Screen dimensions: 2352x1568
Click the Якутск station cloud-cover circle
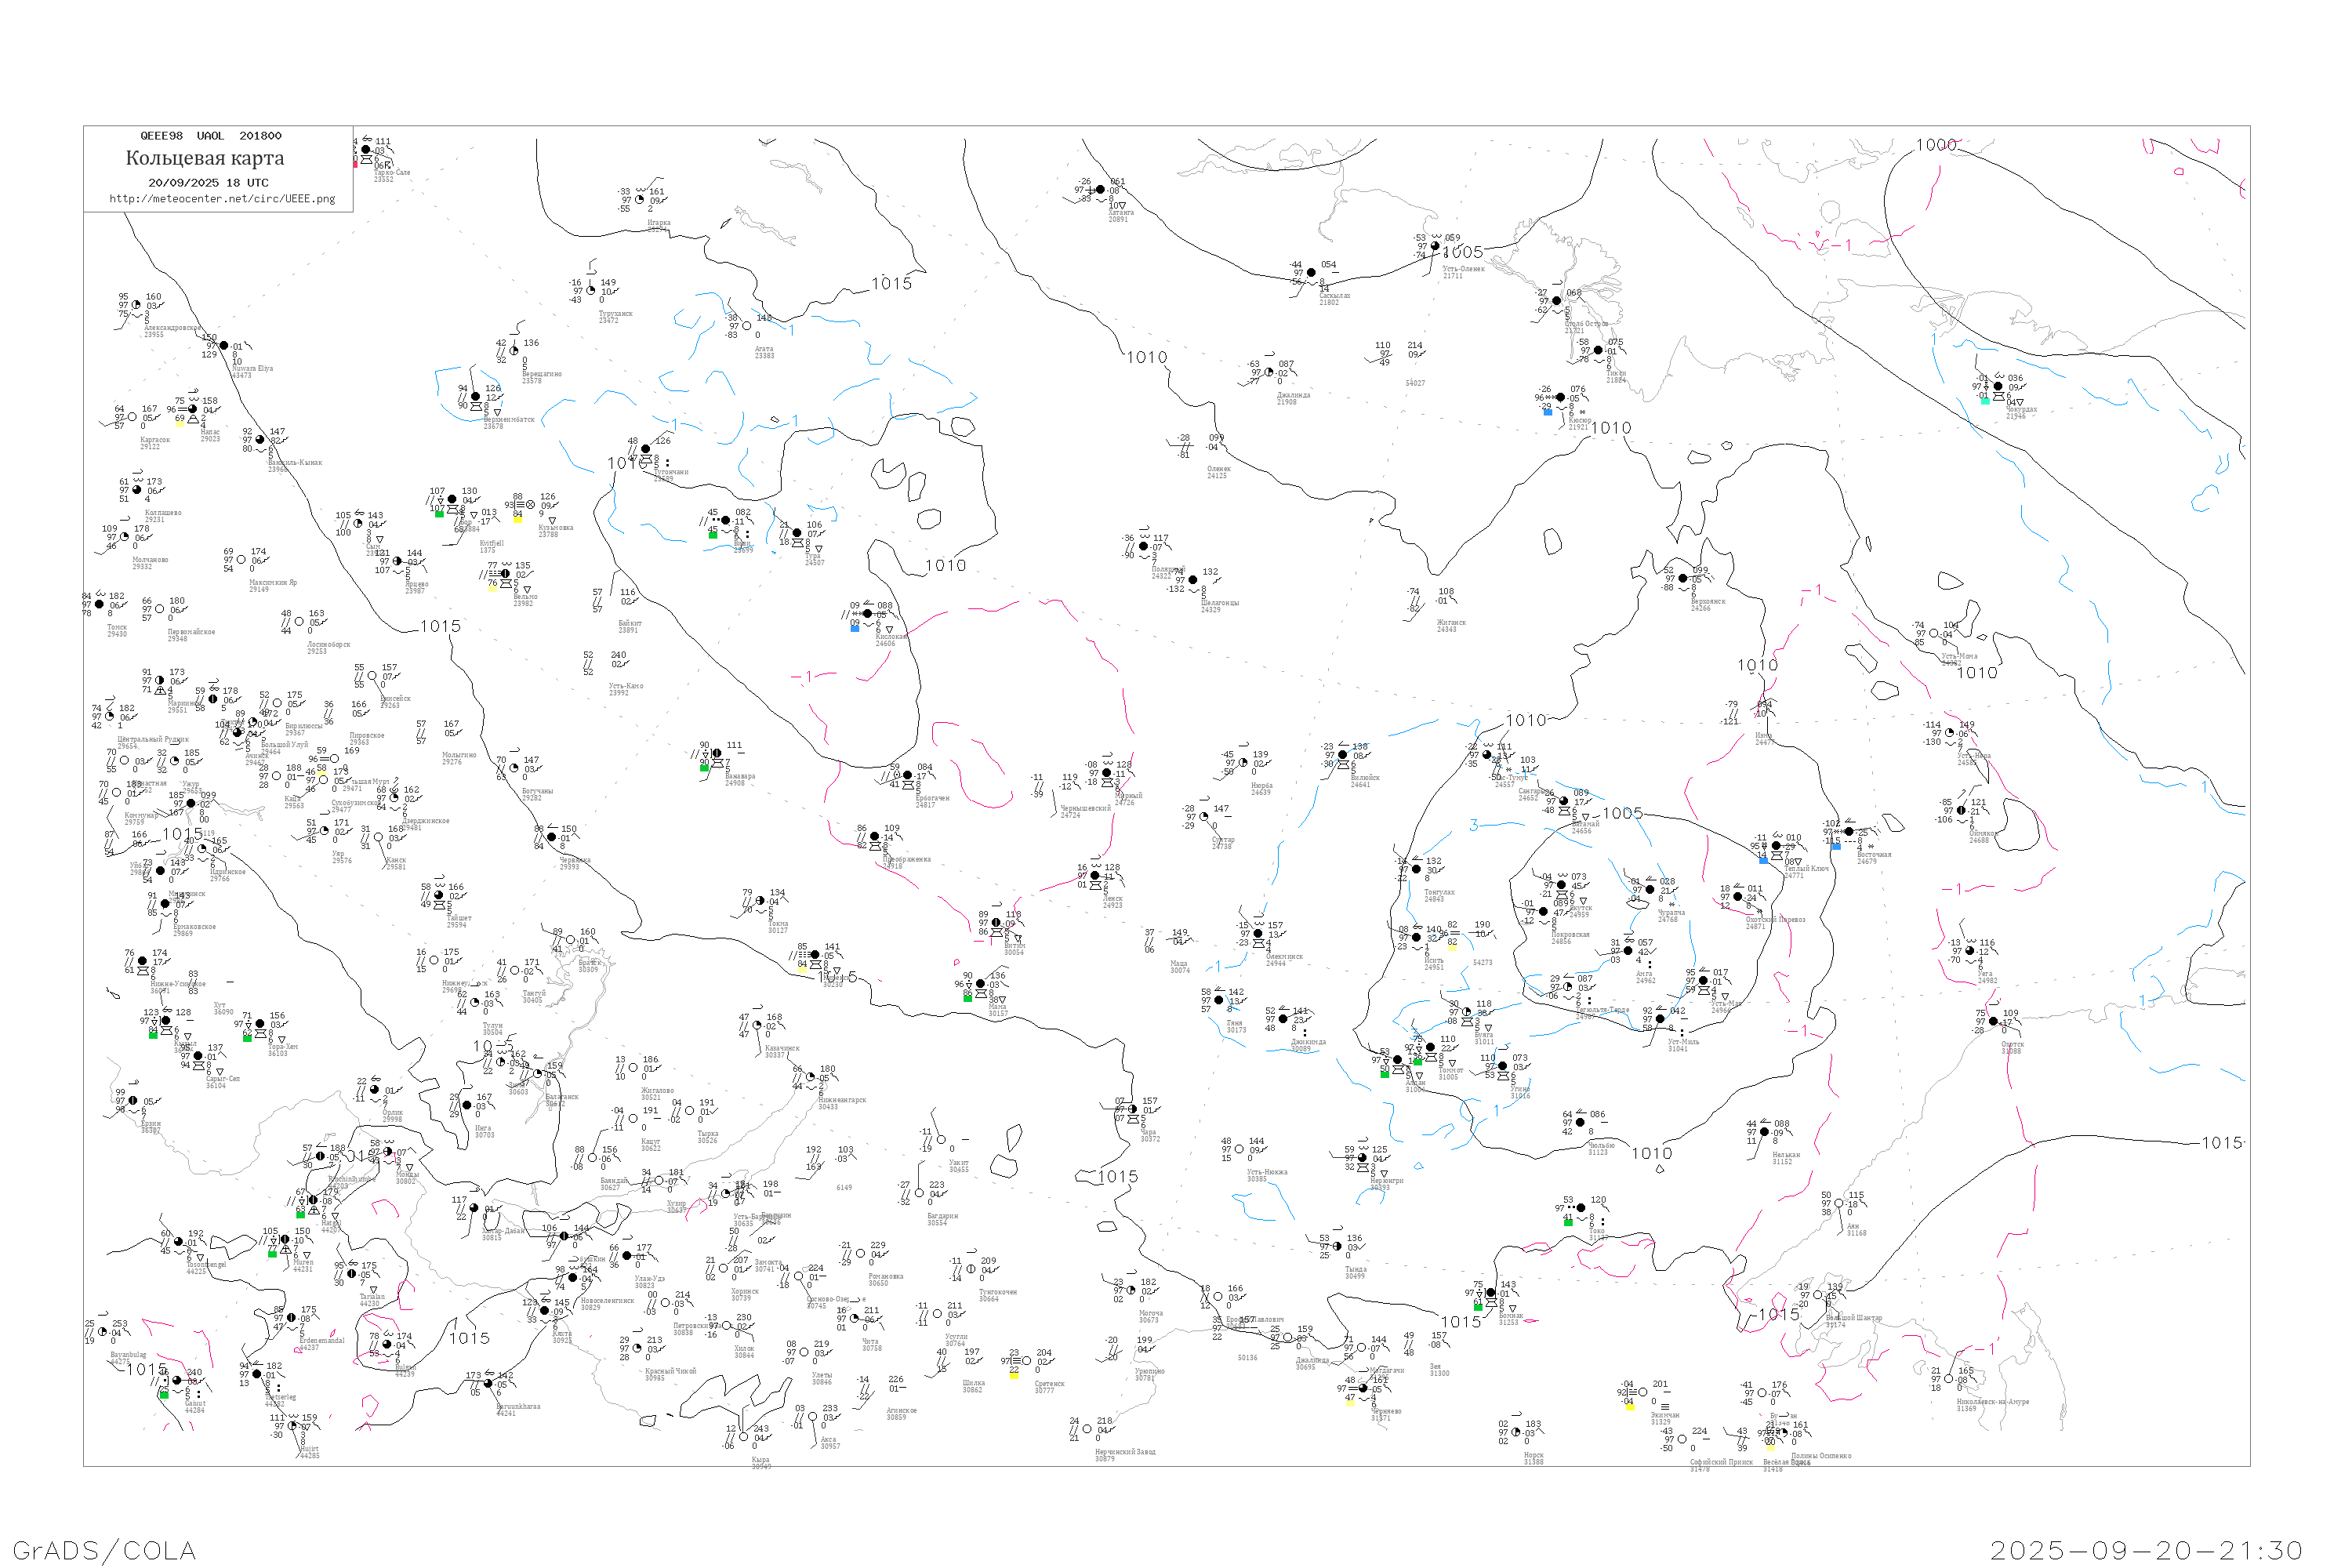(1561, 884)
